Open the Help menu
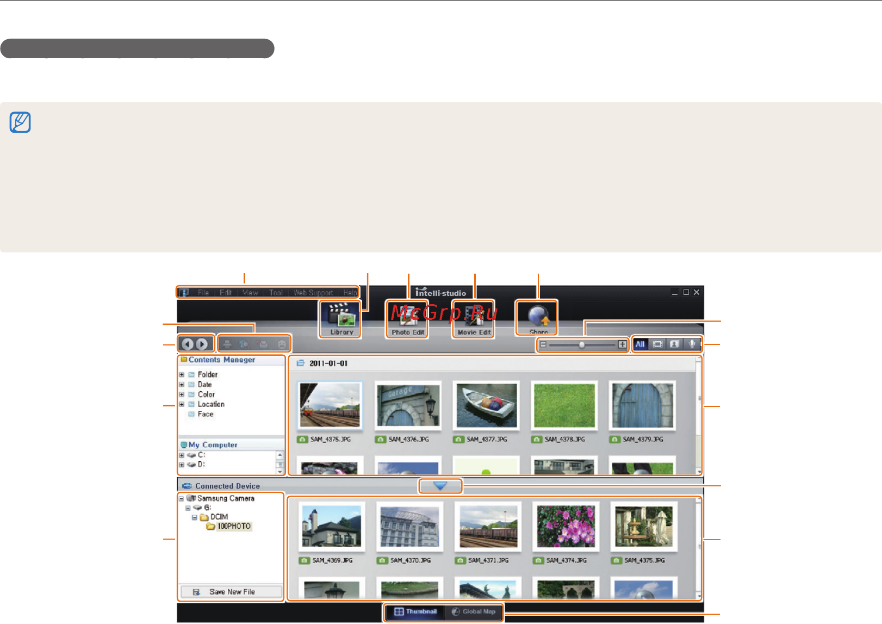Viewport: 882px width, 624px height. pos(350,293)
